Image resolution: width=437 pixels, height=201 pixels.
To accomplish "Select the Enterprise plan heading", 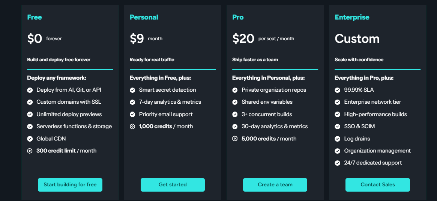I will pyautogui.click(x=352, y=17).
